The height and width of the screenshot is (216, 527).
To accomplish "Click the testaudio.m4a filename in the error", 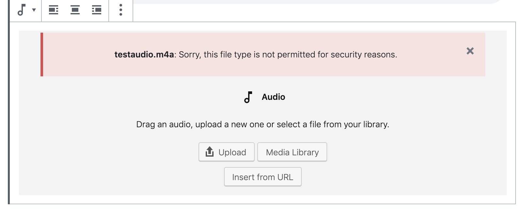I will coord(144,54).
